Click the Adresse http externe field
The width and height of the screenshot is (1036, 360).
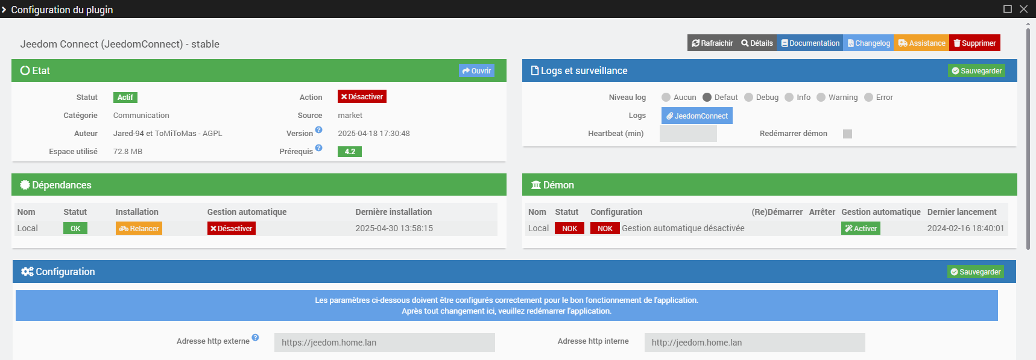coord(385,343)
